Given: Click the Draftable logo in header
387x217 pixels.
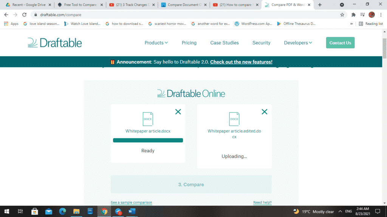Looking at the screenshot, I should pyautogui.click(x=55, y=43).
